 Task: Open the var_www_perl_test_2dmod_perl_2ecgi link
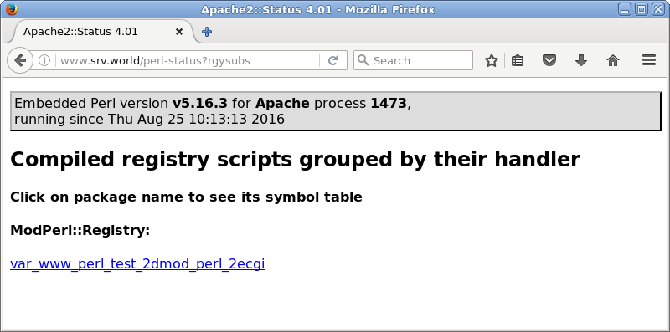(x=137, y=264)
